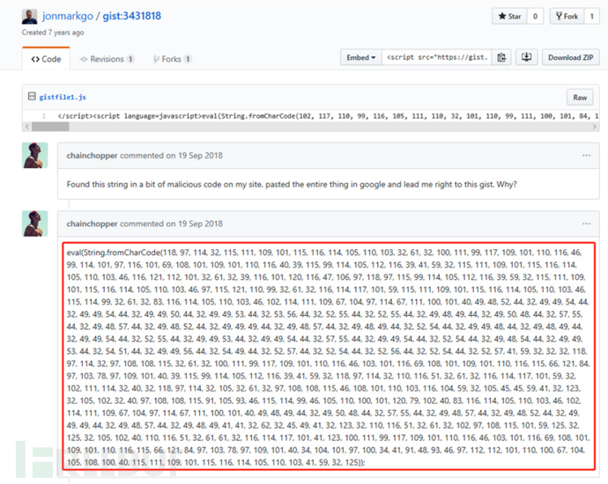The width and height of the screenshot is (608, 484).
Task: Fork this gist
Action: tap(567, 16)
